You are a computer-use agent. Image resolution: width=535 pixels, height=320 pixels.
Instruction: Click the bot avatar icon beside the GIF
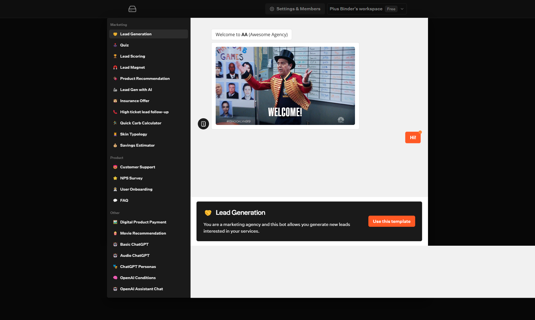point(203,124)
